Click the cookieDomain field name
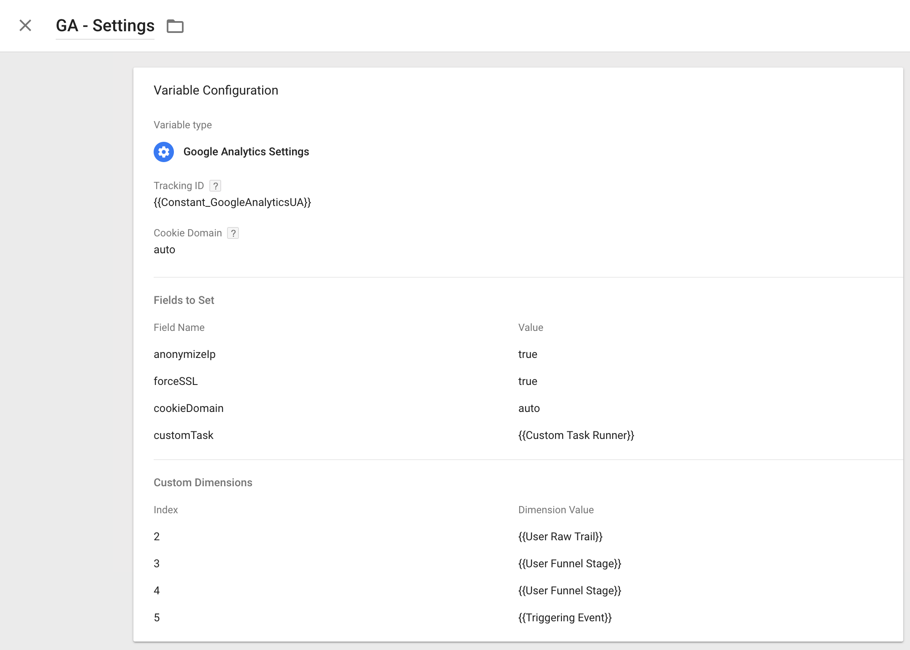The width and height of the screenshot is (910, 650). 188,409
